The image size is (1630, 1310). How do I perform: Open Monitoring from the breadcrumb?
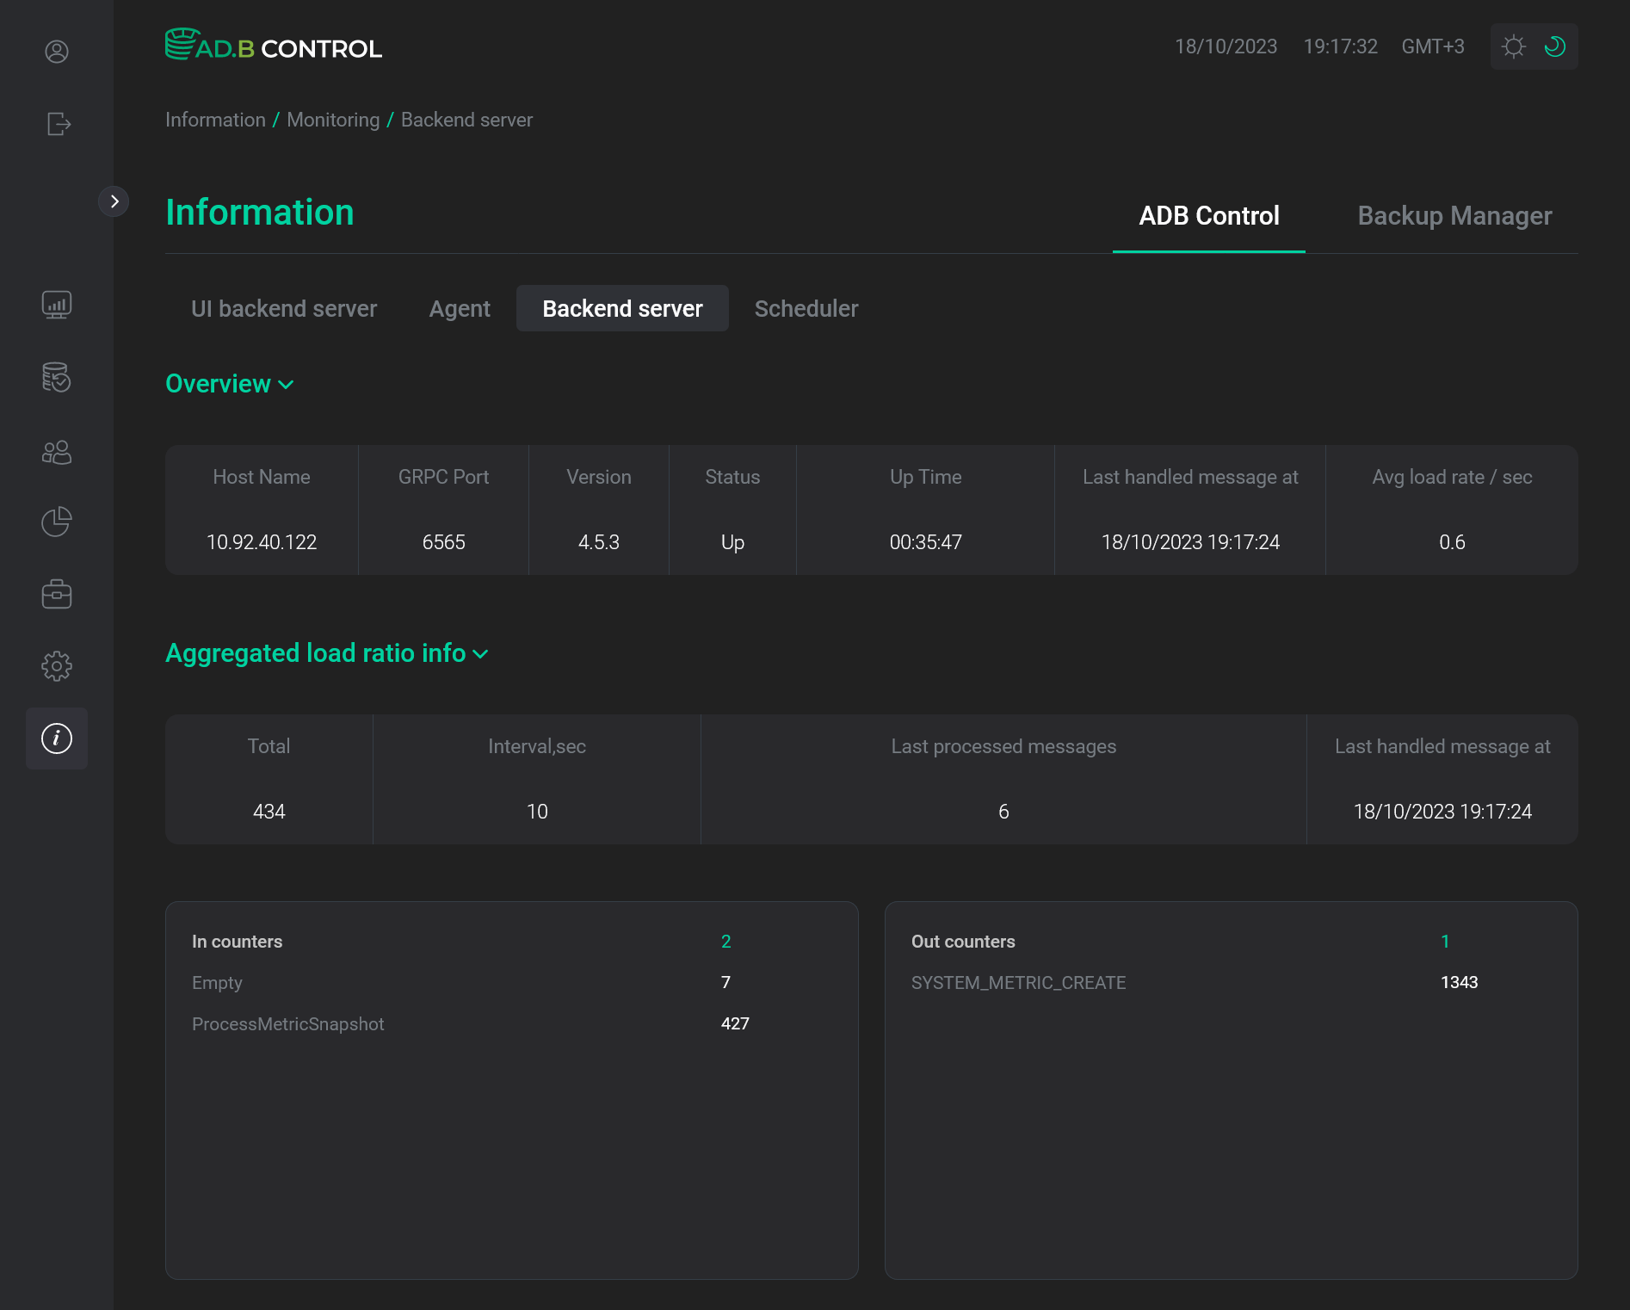(x=333, y=120)
